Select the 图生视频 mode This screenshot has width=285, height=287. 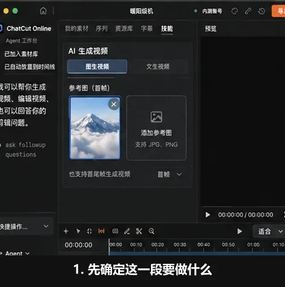coord(97,67)
